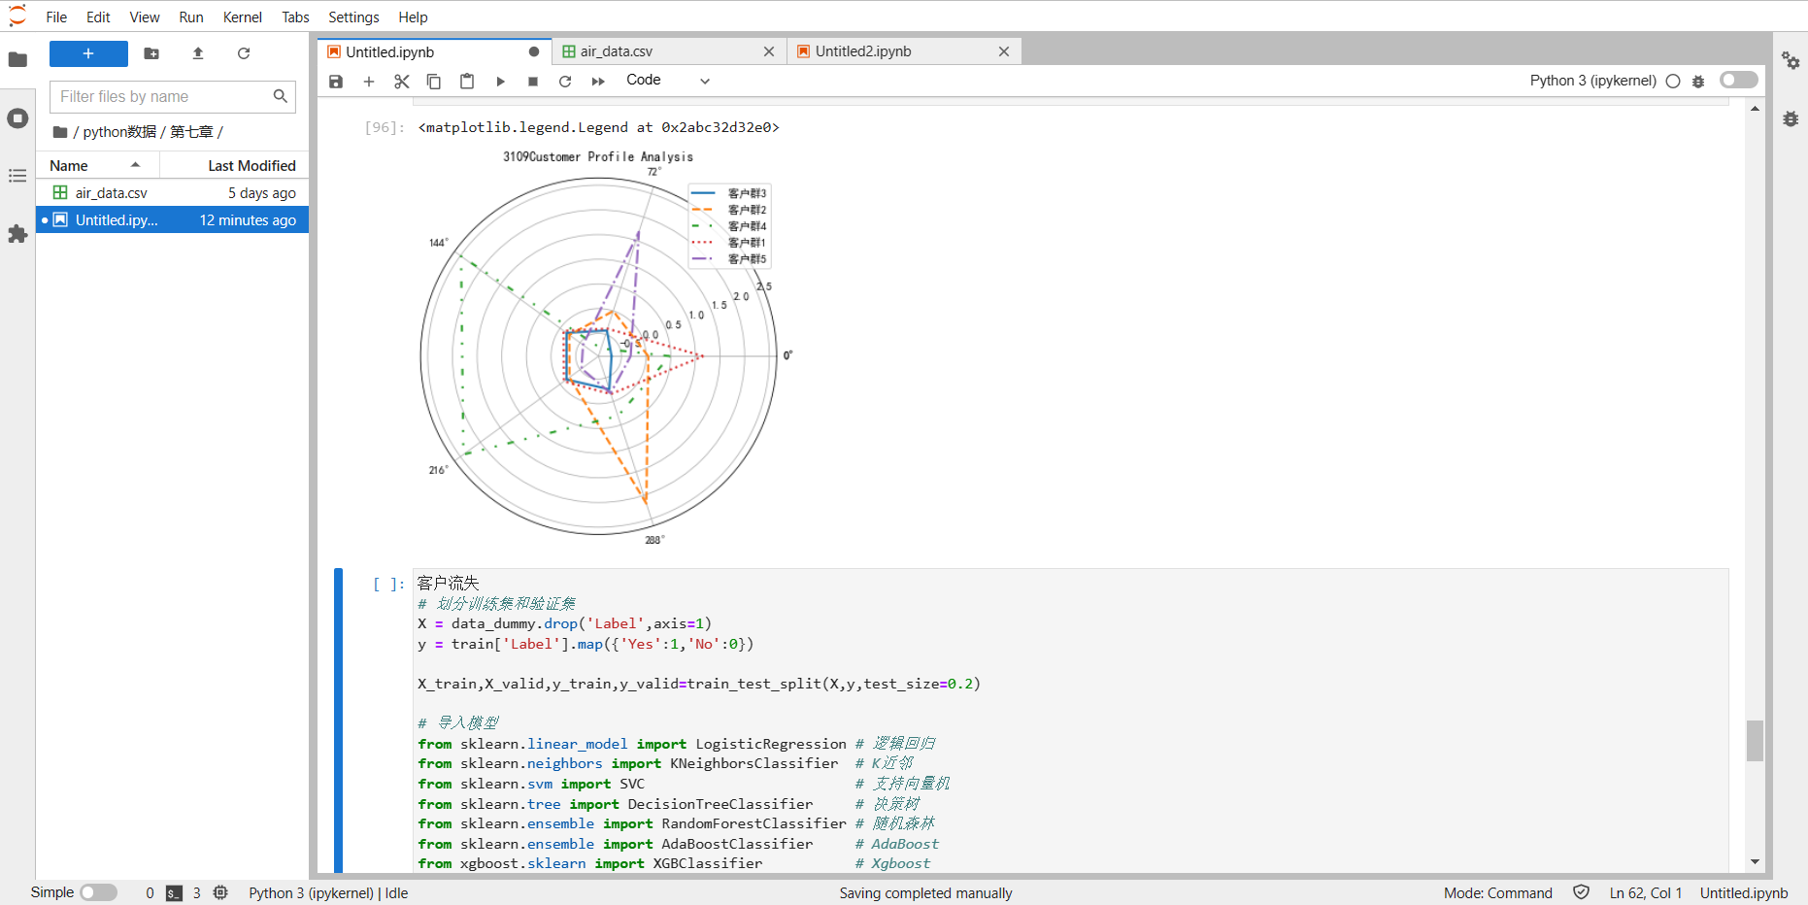Sort files by Last Modified column
This screenshot has width=1808, height=905.
pyautogui.click(x=251, y=166)
